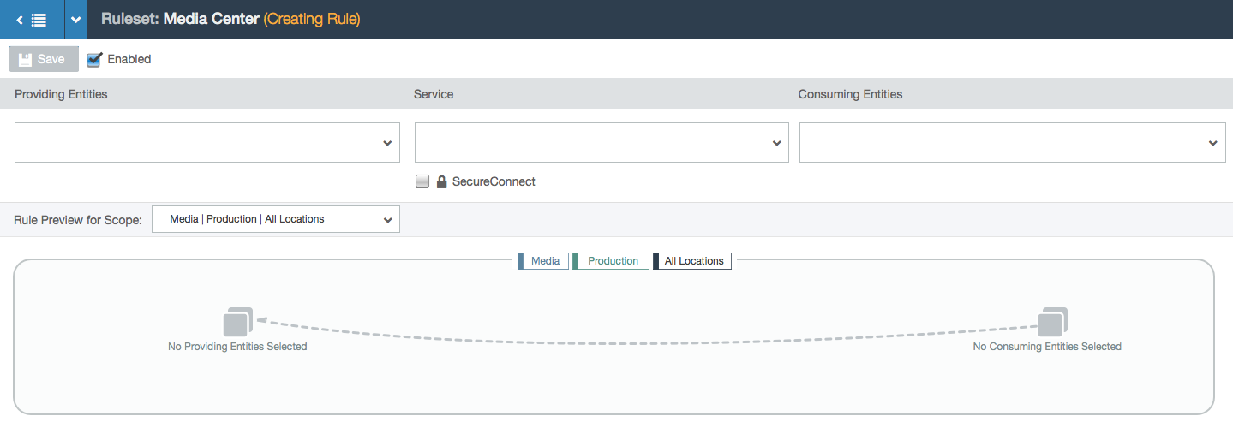
Task: Select the Production environment tag
Action: click(x=611, y=261)
